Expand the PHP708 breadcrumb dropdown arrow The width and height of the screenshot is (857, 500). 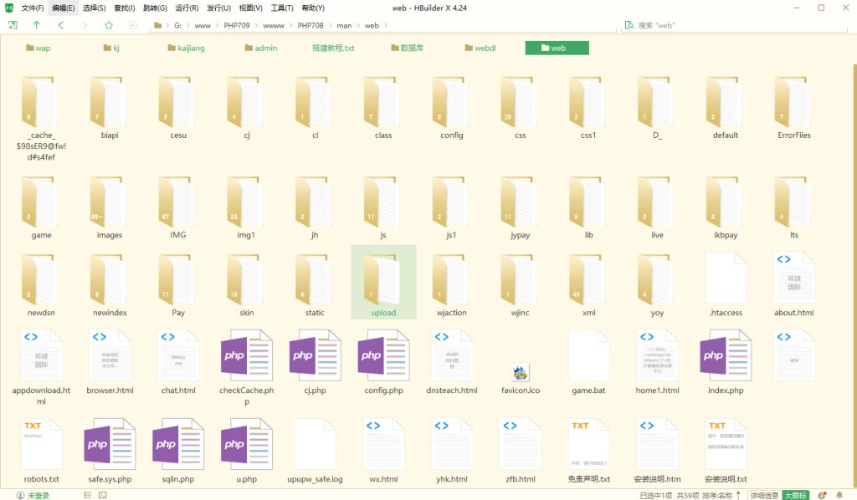pyautogui.click(x=330, y=26)
